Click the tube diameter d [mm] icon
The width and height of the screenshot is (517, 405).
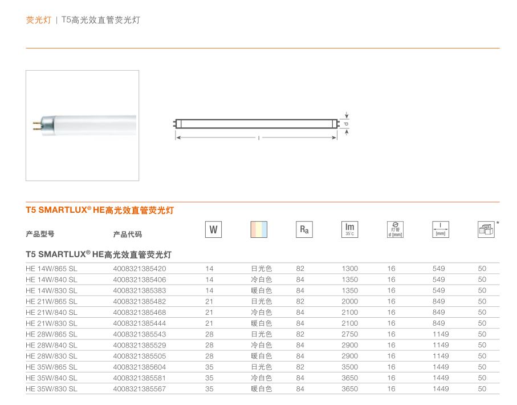tap(396, 229)
